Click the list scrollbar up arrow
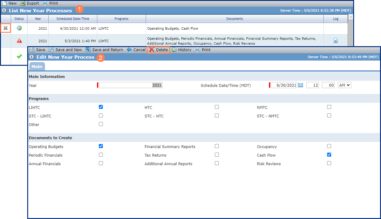 (x=351, y=17)
